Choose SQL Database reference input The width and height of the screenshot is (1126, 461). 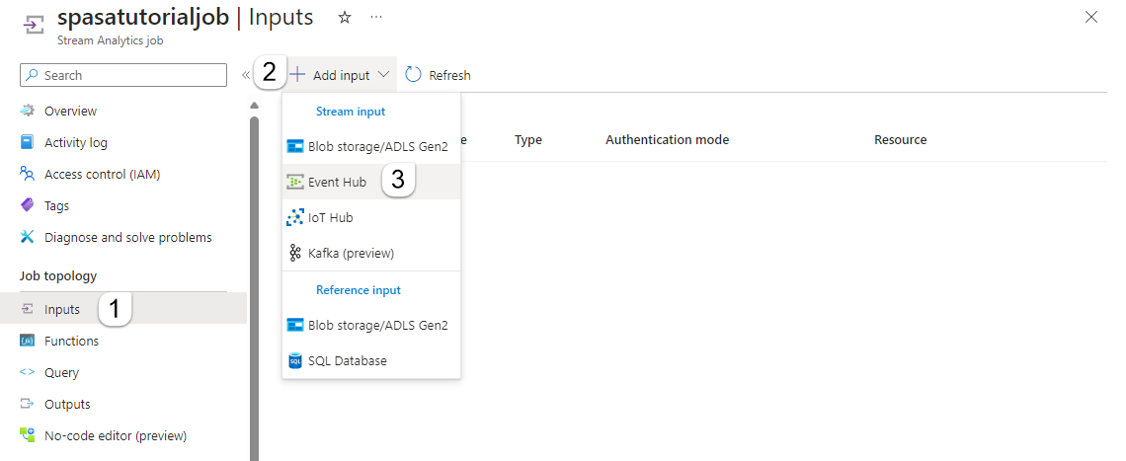coord(347,360)
